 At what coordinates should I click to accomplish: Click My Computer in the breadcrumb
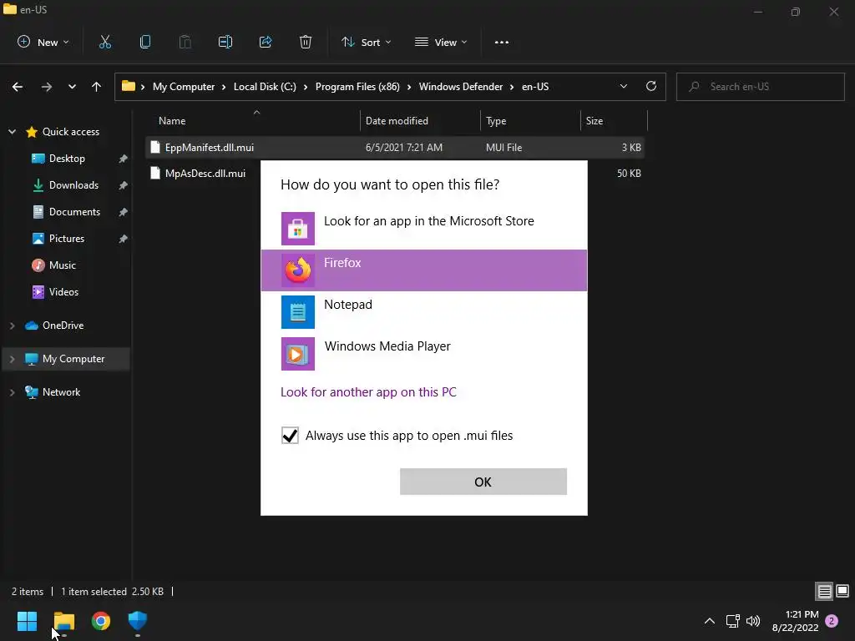[183, 87]
